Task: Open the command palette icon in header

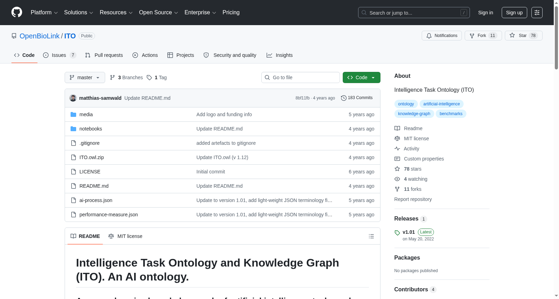Action: [x=537, y=13]
